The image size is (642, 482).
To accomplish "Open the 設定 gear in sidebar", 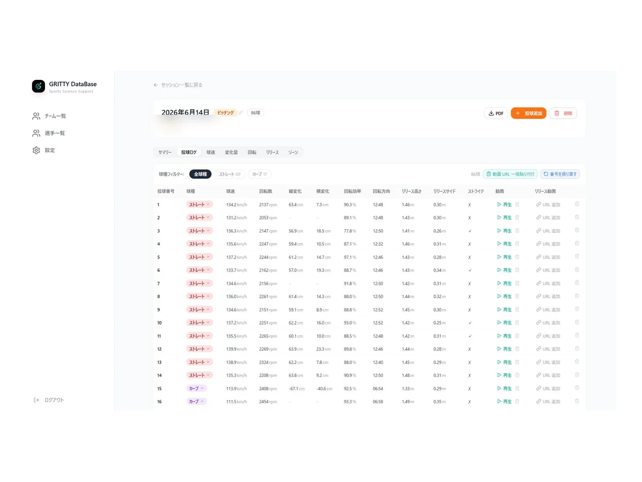I will tap(36, 150).
